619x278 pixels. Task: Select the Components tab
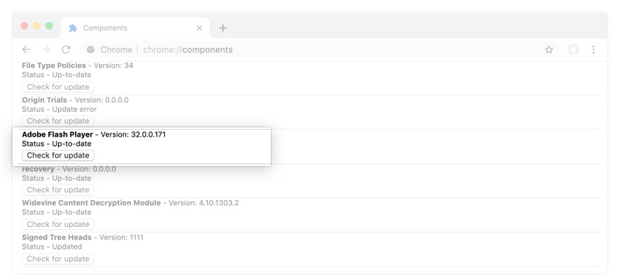[135, 28]
